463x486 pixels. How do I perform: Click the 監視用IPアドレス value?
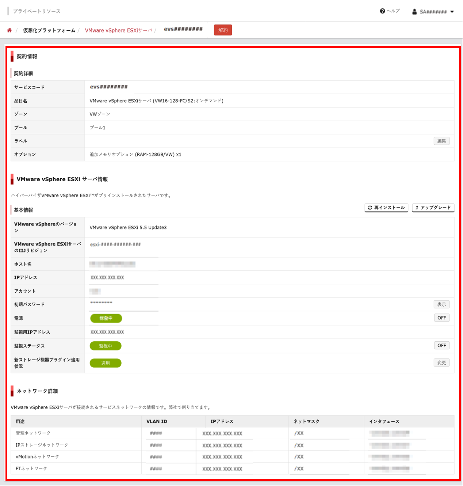pyautogui.click(x=107, y=332)
